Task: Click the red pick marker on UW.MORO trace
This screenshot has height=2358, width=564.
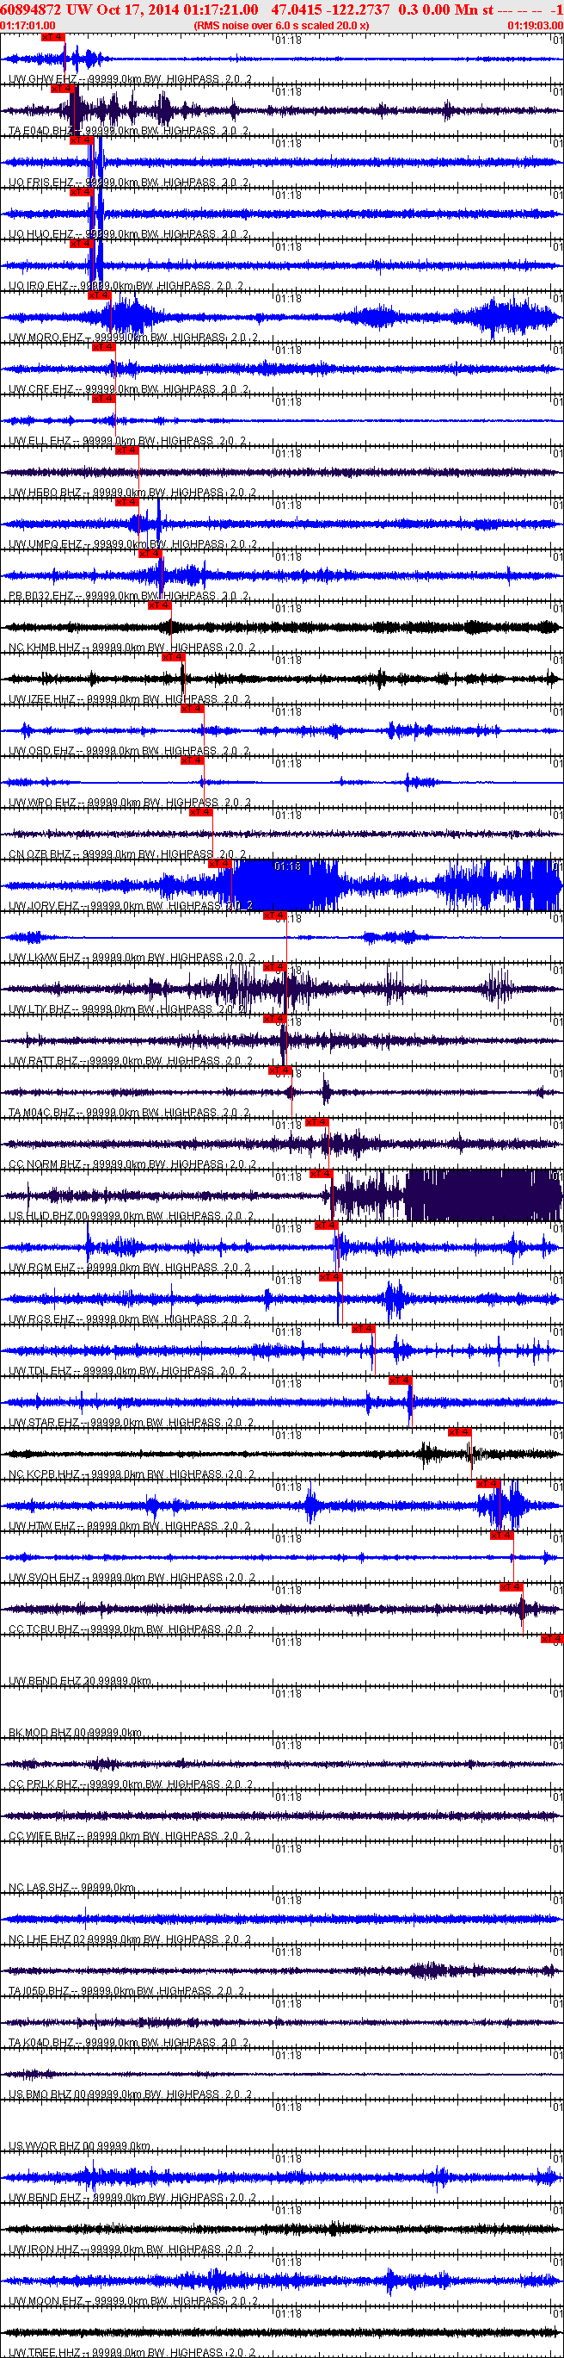Action: (99, 295)
